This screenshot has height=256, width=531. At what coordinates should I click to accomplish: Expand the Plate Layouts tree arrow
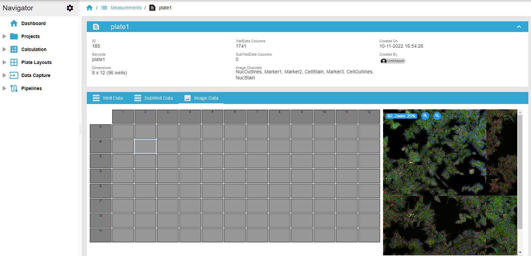point(4,62)
